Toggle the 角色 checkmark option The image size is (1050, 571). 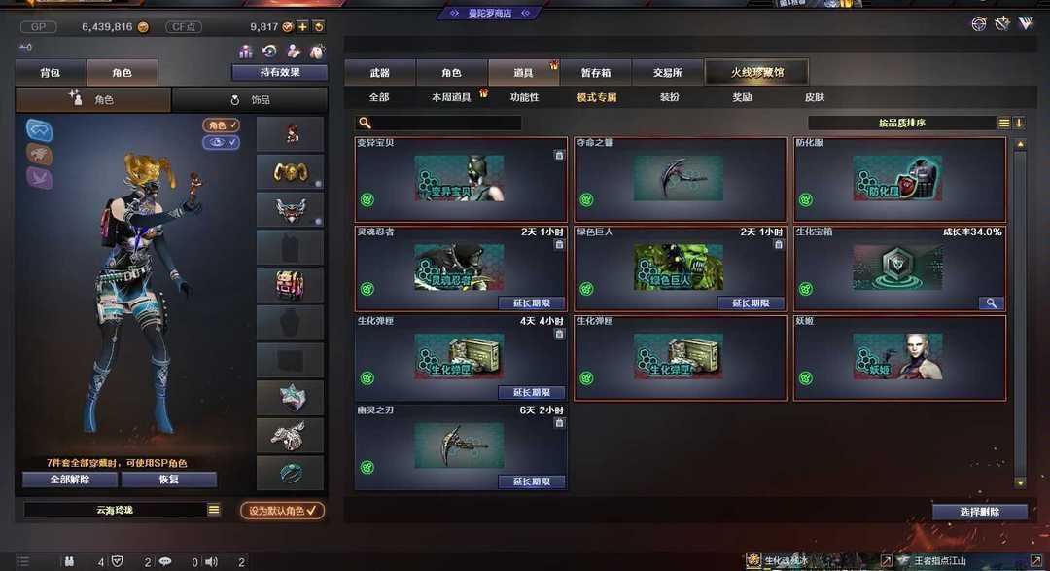point(221,125)
